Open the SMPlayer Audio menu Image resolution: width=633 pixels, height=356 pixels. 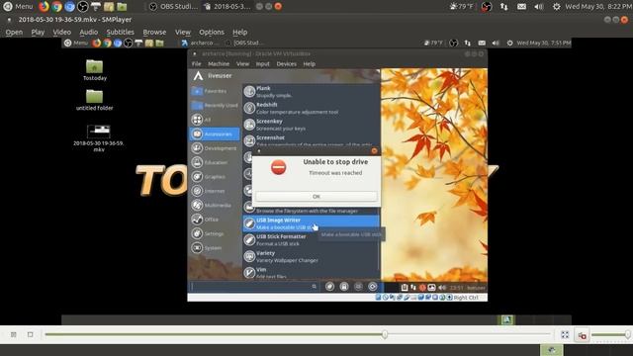(88, 32)
